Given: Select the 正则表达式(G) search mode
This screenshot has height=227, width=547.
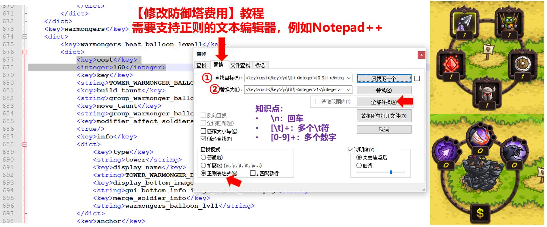Looking at the screenshot, I should point(203,173).
